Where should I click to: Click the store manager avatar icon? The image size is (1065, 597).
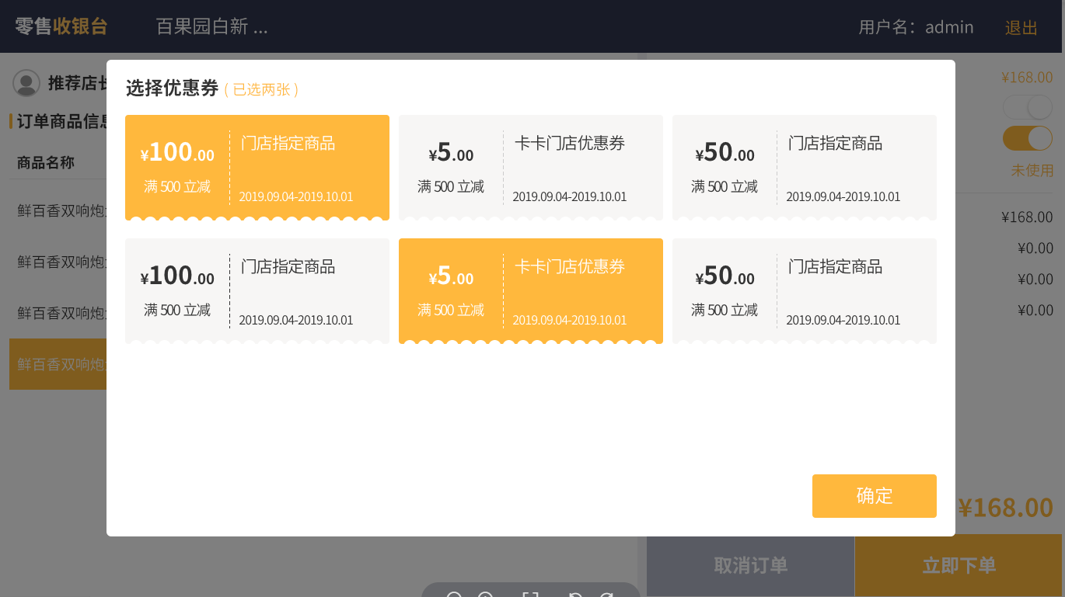coord(26,83)
